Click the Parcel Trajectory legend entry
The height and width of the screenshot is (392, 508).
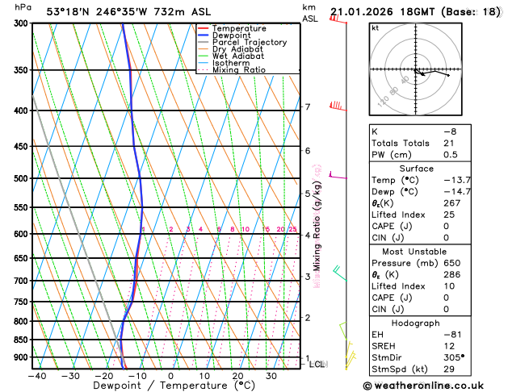242,43
